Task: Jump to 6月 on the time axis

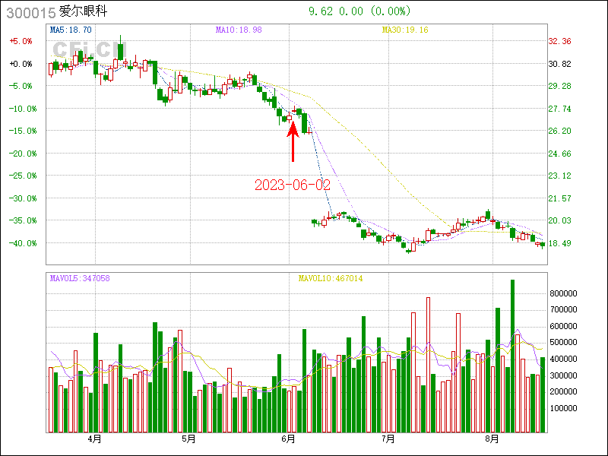Action: pos(288,439)
